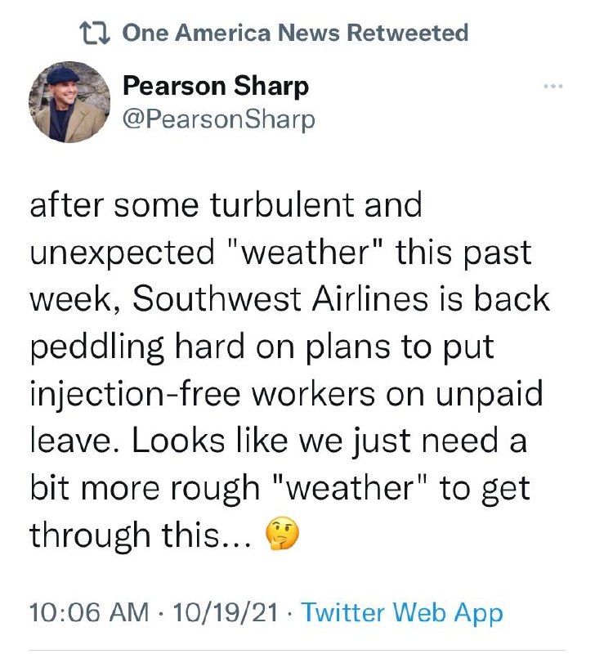
Task: Click the 10:06 AM timestamp
Action: (x=89, y=612)
